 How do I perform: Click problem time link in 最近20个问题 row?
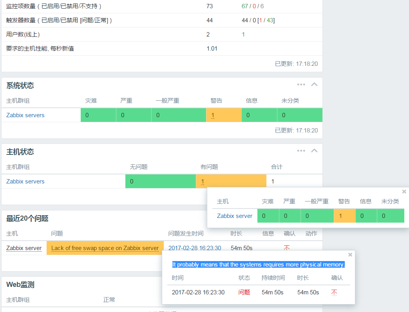(x=195, y=248)
